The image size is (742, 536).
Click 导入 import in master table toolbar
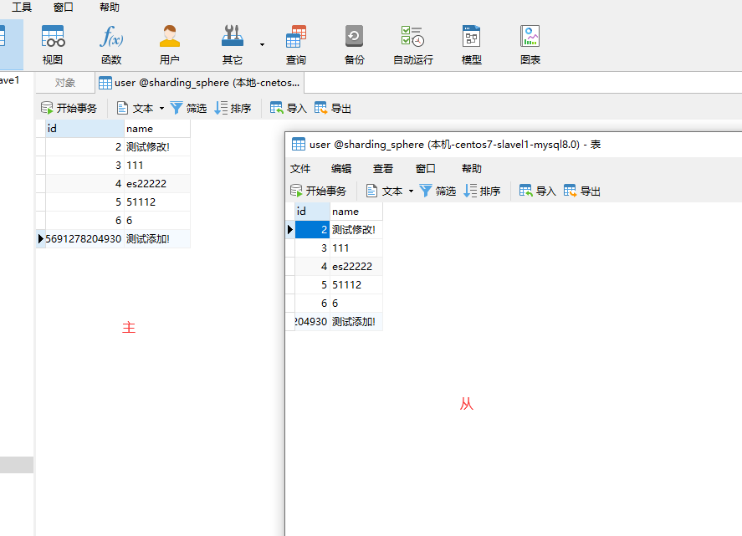(289, 109)
